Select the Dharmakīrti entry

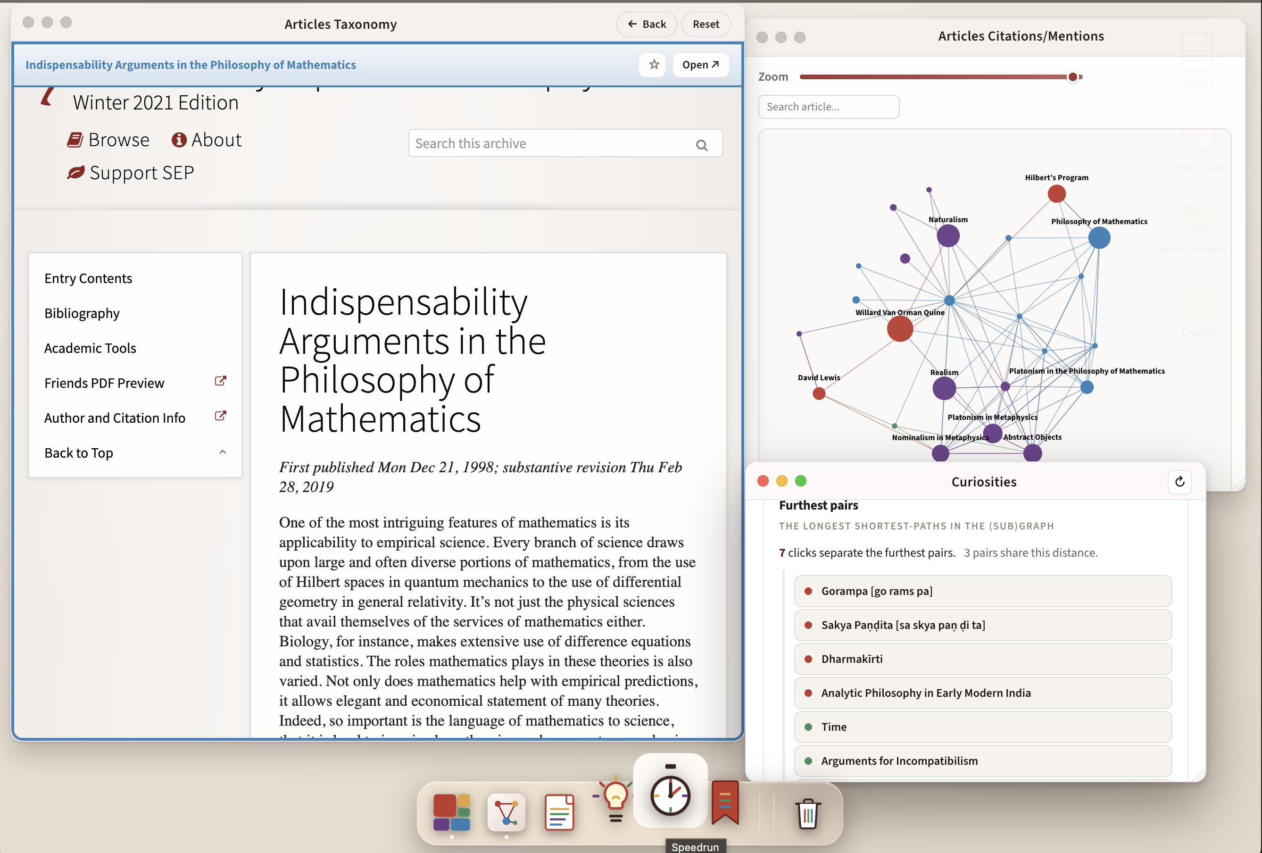(982, 659)
